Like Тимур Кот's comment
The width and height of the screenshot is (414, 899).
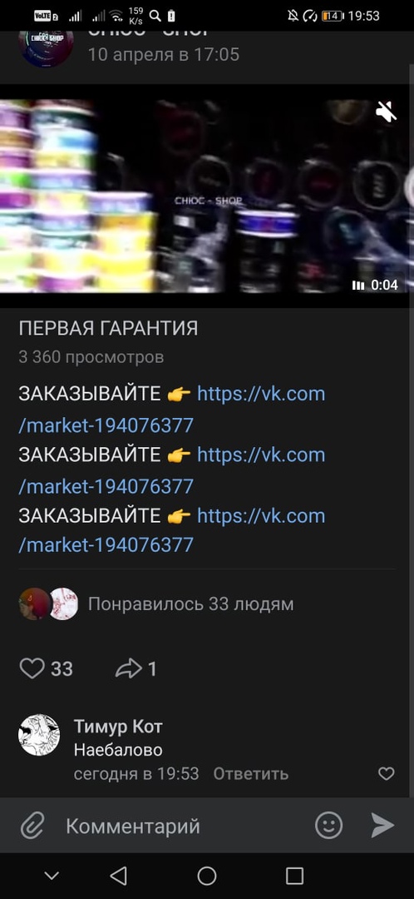[x=387, y=774]
